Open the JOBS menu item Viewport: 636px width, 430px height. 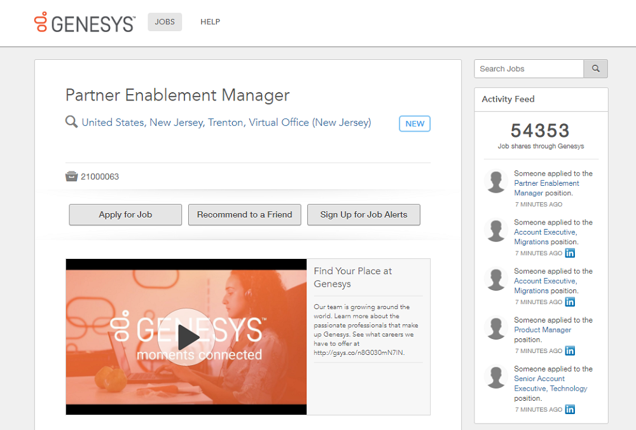[165, 22]
